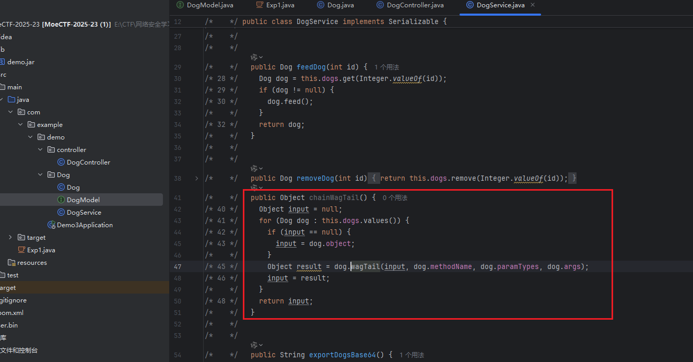
Task: Close the DogService.java editor tab
Action: (x=533, y=5)
